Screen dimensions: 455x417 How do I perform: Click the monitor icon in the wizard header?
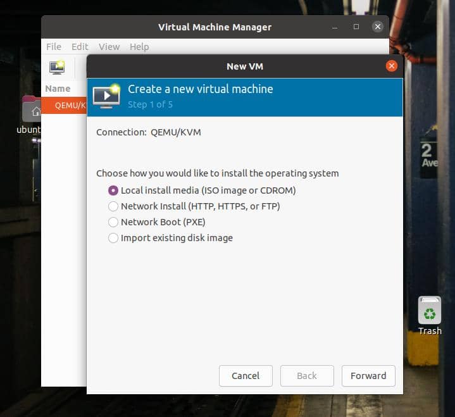coord(106,96)
